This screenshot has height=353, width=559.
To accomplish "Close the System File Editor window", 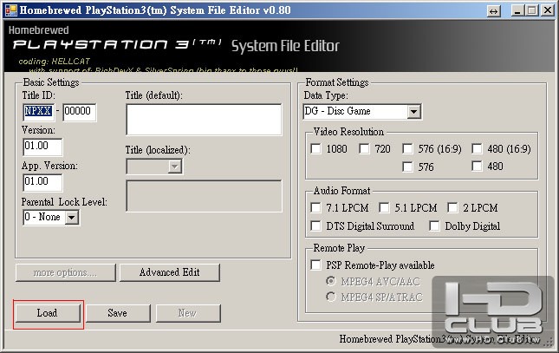I will (547, 10).
